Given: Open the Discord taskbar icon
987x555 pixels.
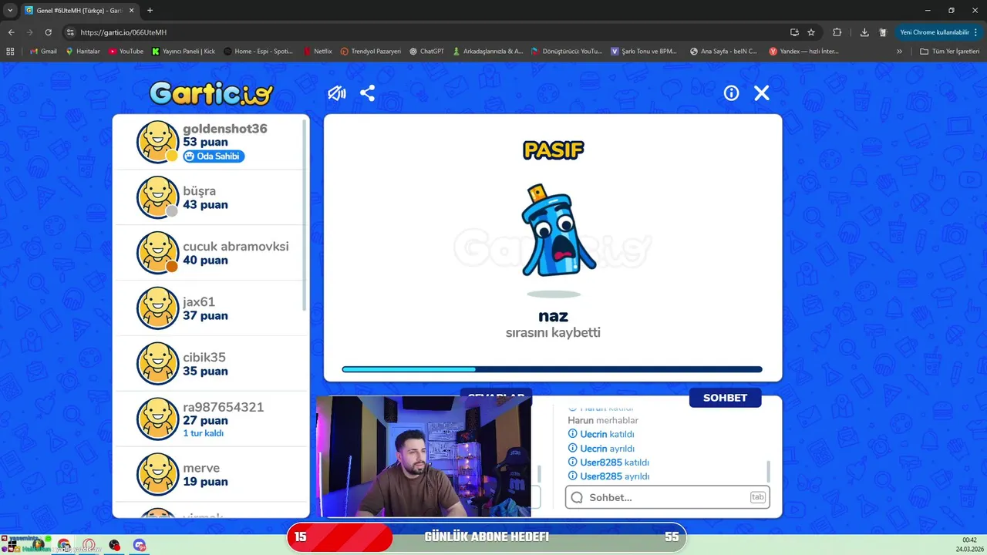Looking at the screenshot, I should coord(140,545).
